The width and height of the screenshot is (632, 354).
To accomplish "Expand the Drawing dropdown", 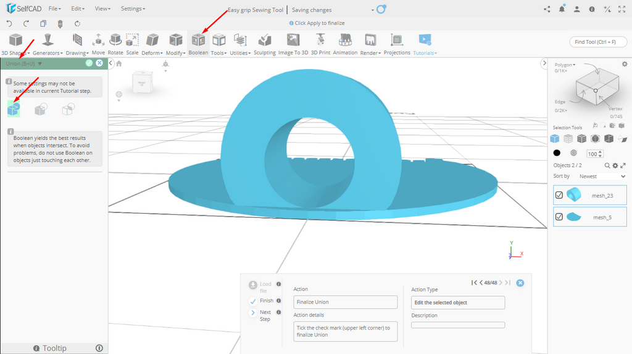I will pyautogui.click(x=77, y=44).
